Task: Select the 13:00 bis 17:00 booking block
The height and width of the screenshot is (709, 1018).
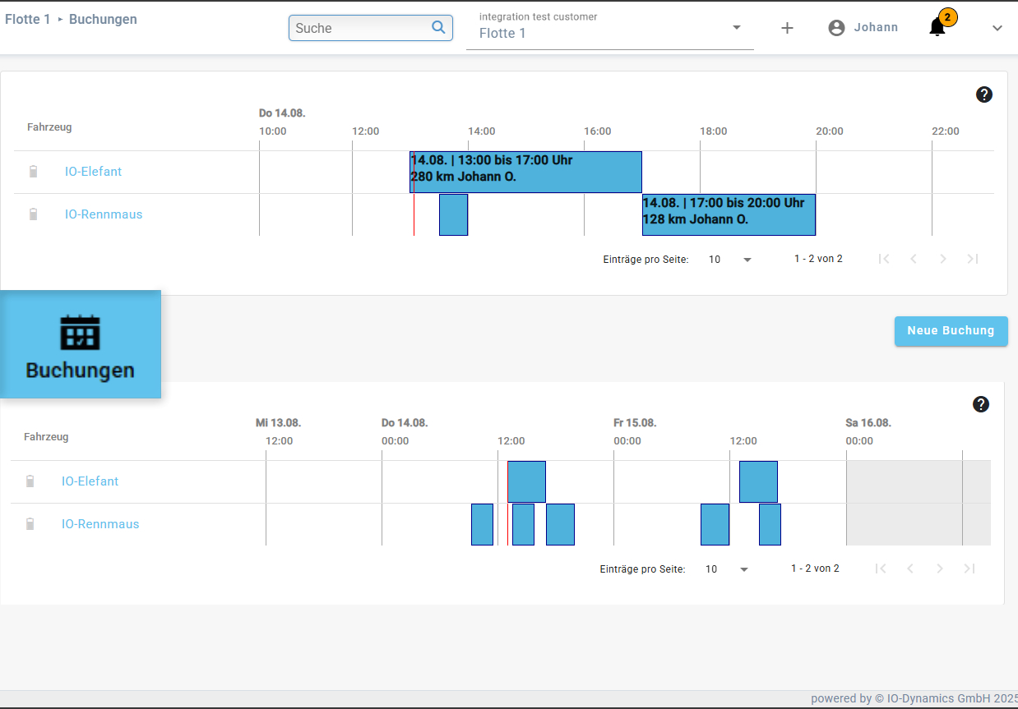Action: coord(525,172)
